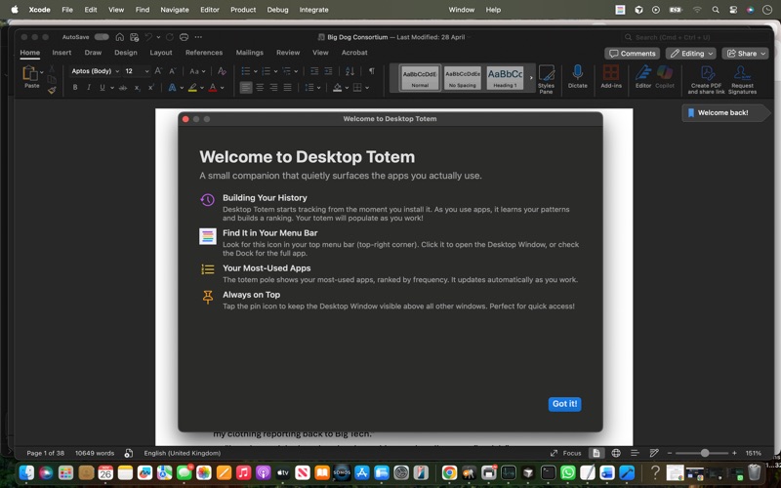Apply the red font color

213,88
